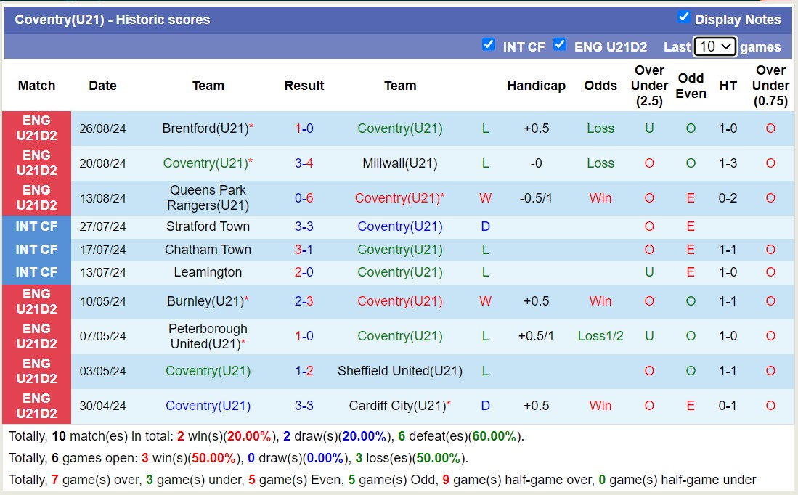Select the Win odds label on the Burnley row
The image size is (798, 495).
pyautogui.click(x=600, y=301)
